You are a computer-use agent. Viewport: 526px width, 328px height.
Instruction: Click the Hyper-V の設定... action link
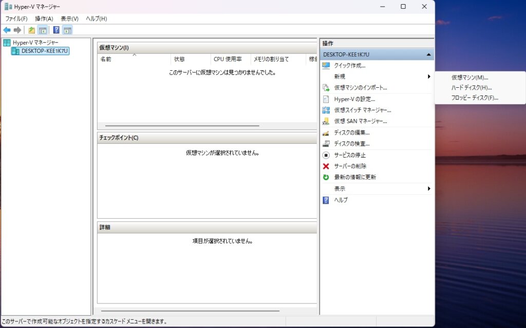point(354,99)
